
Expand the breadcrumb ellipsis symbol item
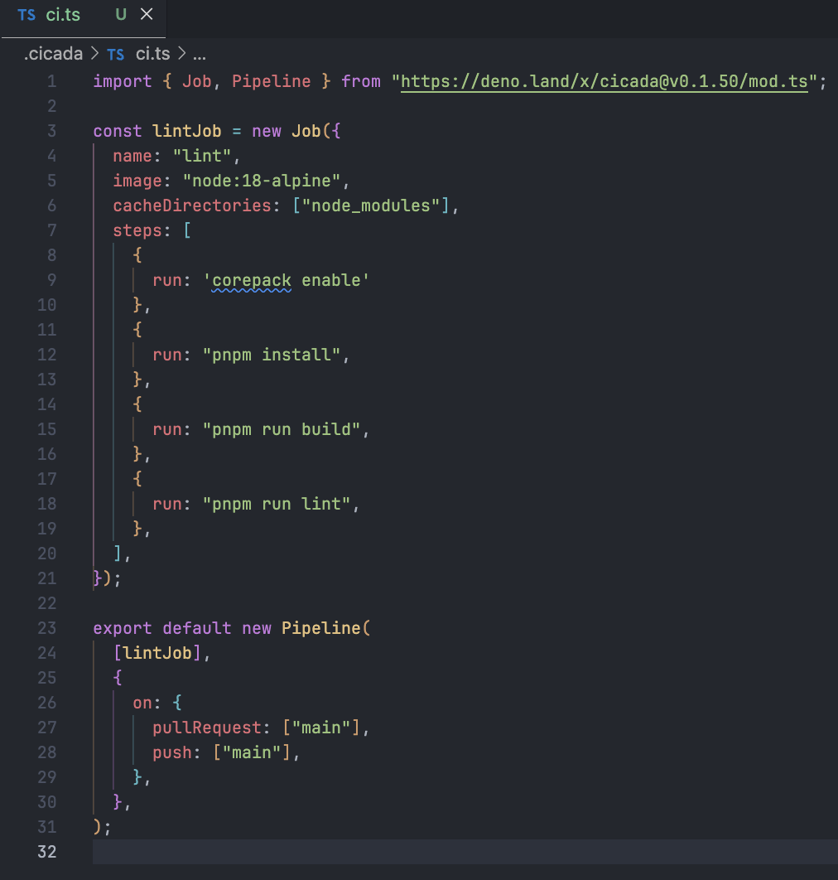200,55
